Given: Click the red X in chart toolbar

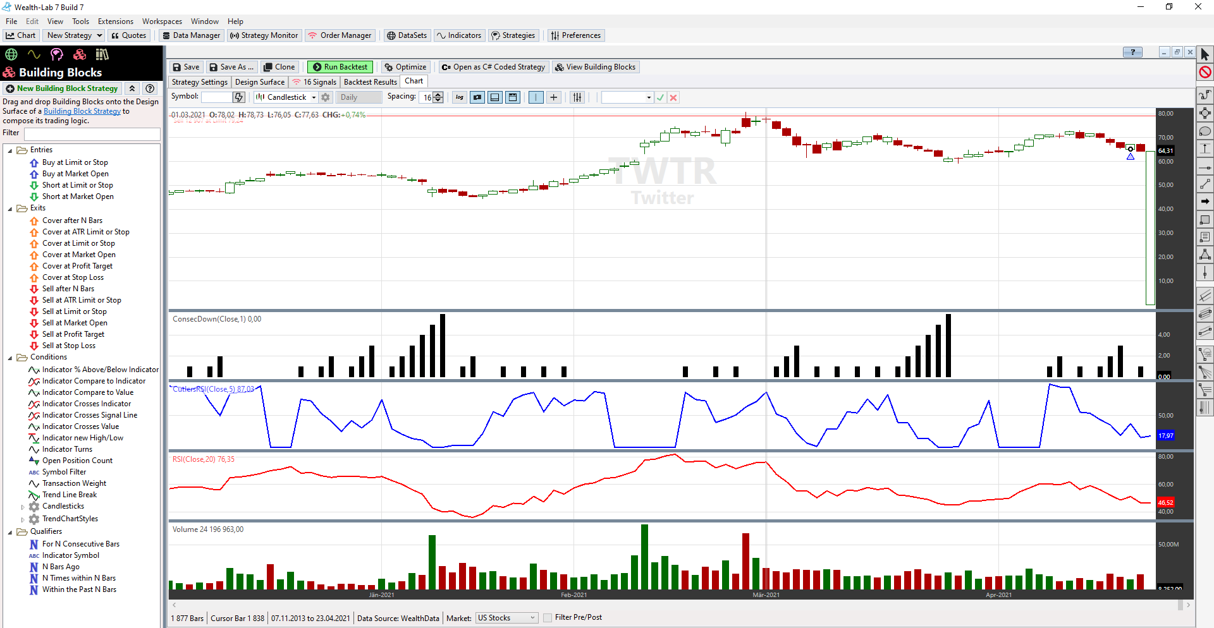Looking at the screenshot, I should click(673, 97).
